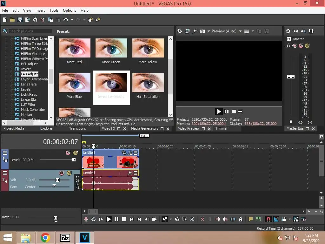Open Overlays grid dropdown arrow
325x244 pixels.
coord(253,31)
